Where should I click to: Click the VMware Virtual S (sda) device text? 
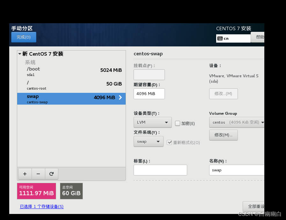(234, 79)
